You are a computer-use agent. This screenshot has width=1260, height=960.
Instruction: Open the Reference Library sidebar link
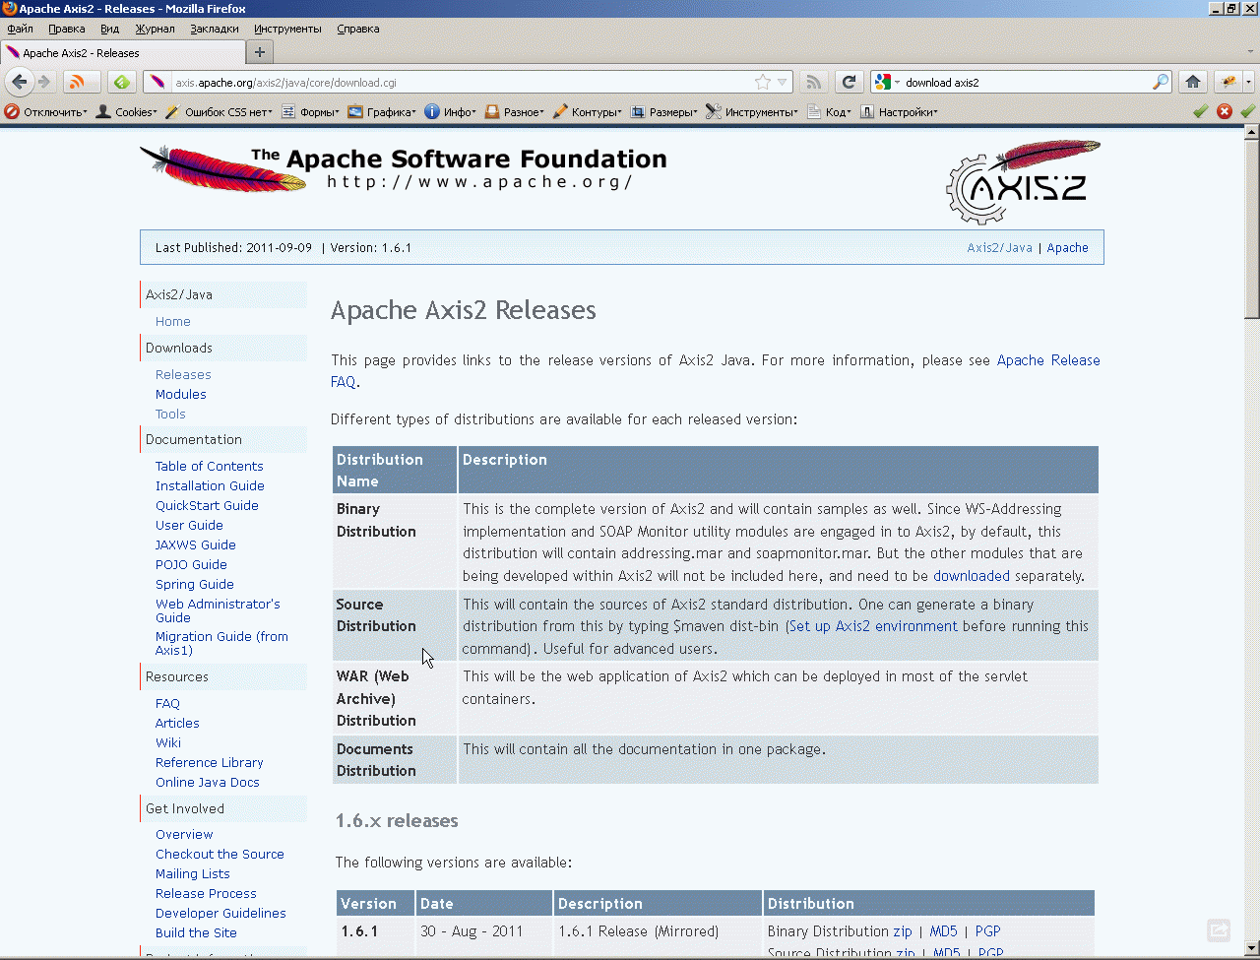tap(210, 763)
